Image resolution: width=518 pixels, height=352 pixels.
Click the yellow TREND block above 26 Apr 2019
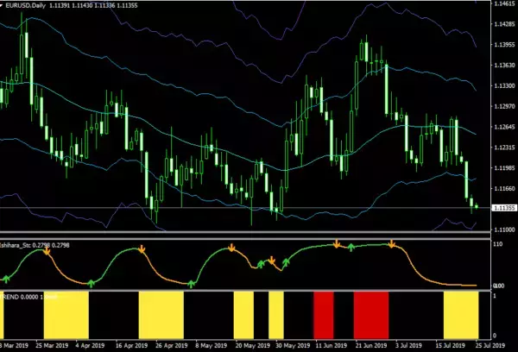point(161,315)
